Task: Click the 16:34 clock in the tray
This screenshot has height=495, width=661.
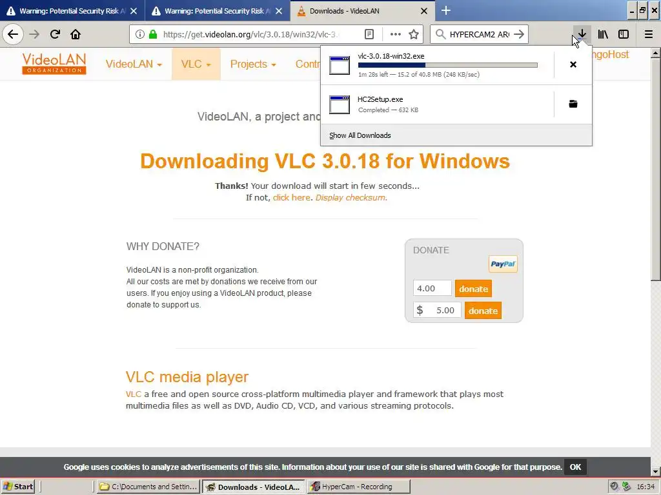Action: 646,487
